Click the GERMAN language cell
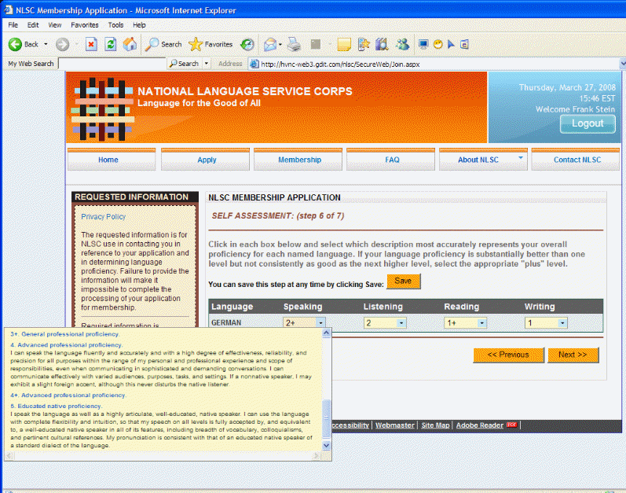This screenshot has width=626, height=493. point(226,323)
